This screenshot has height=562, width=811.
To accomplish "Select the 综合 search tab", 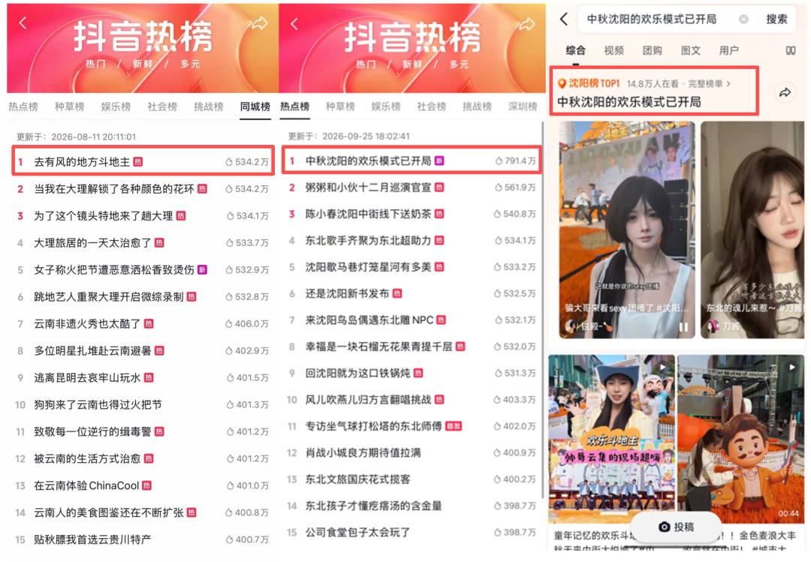I will [x=575, y=50].
